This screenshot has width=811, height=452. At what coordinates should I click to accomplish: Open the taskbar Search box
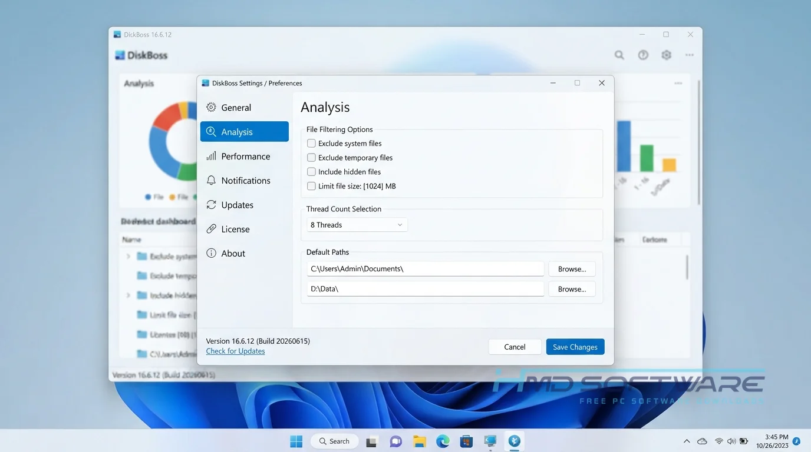335,441
